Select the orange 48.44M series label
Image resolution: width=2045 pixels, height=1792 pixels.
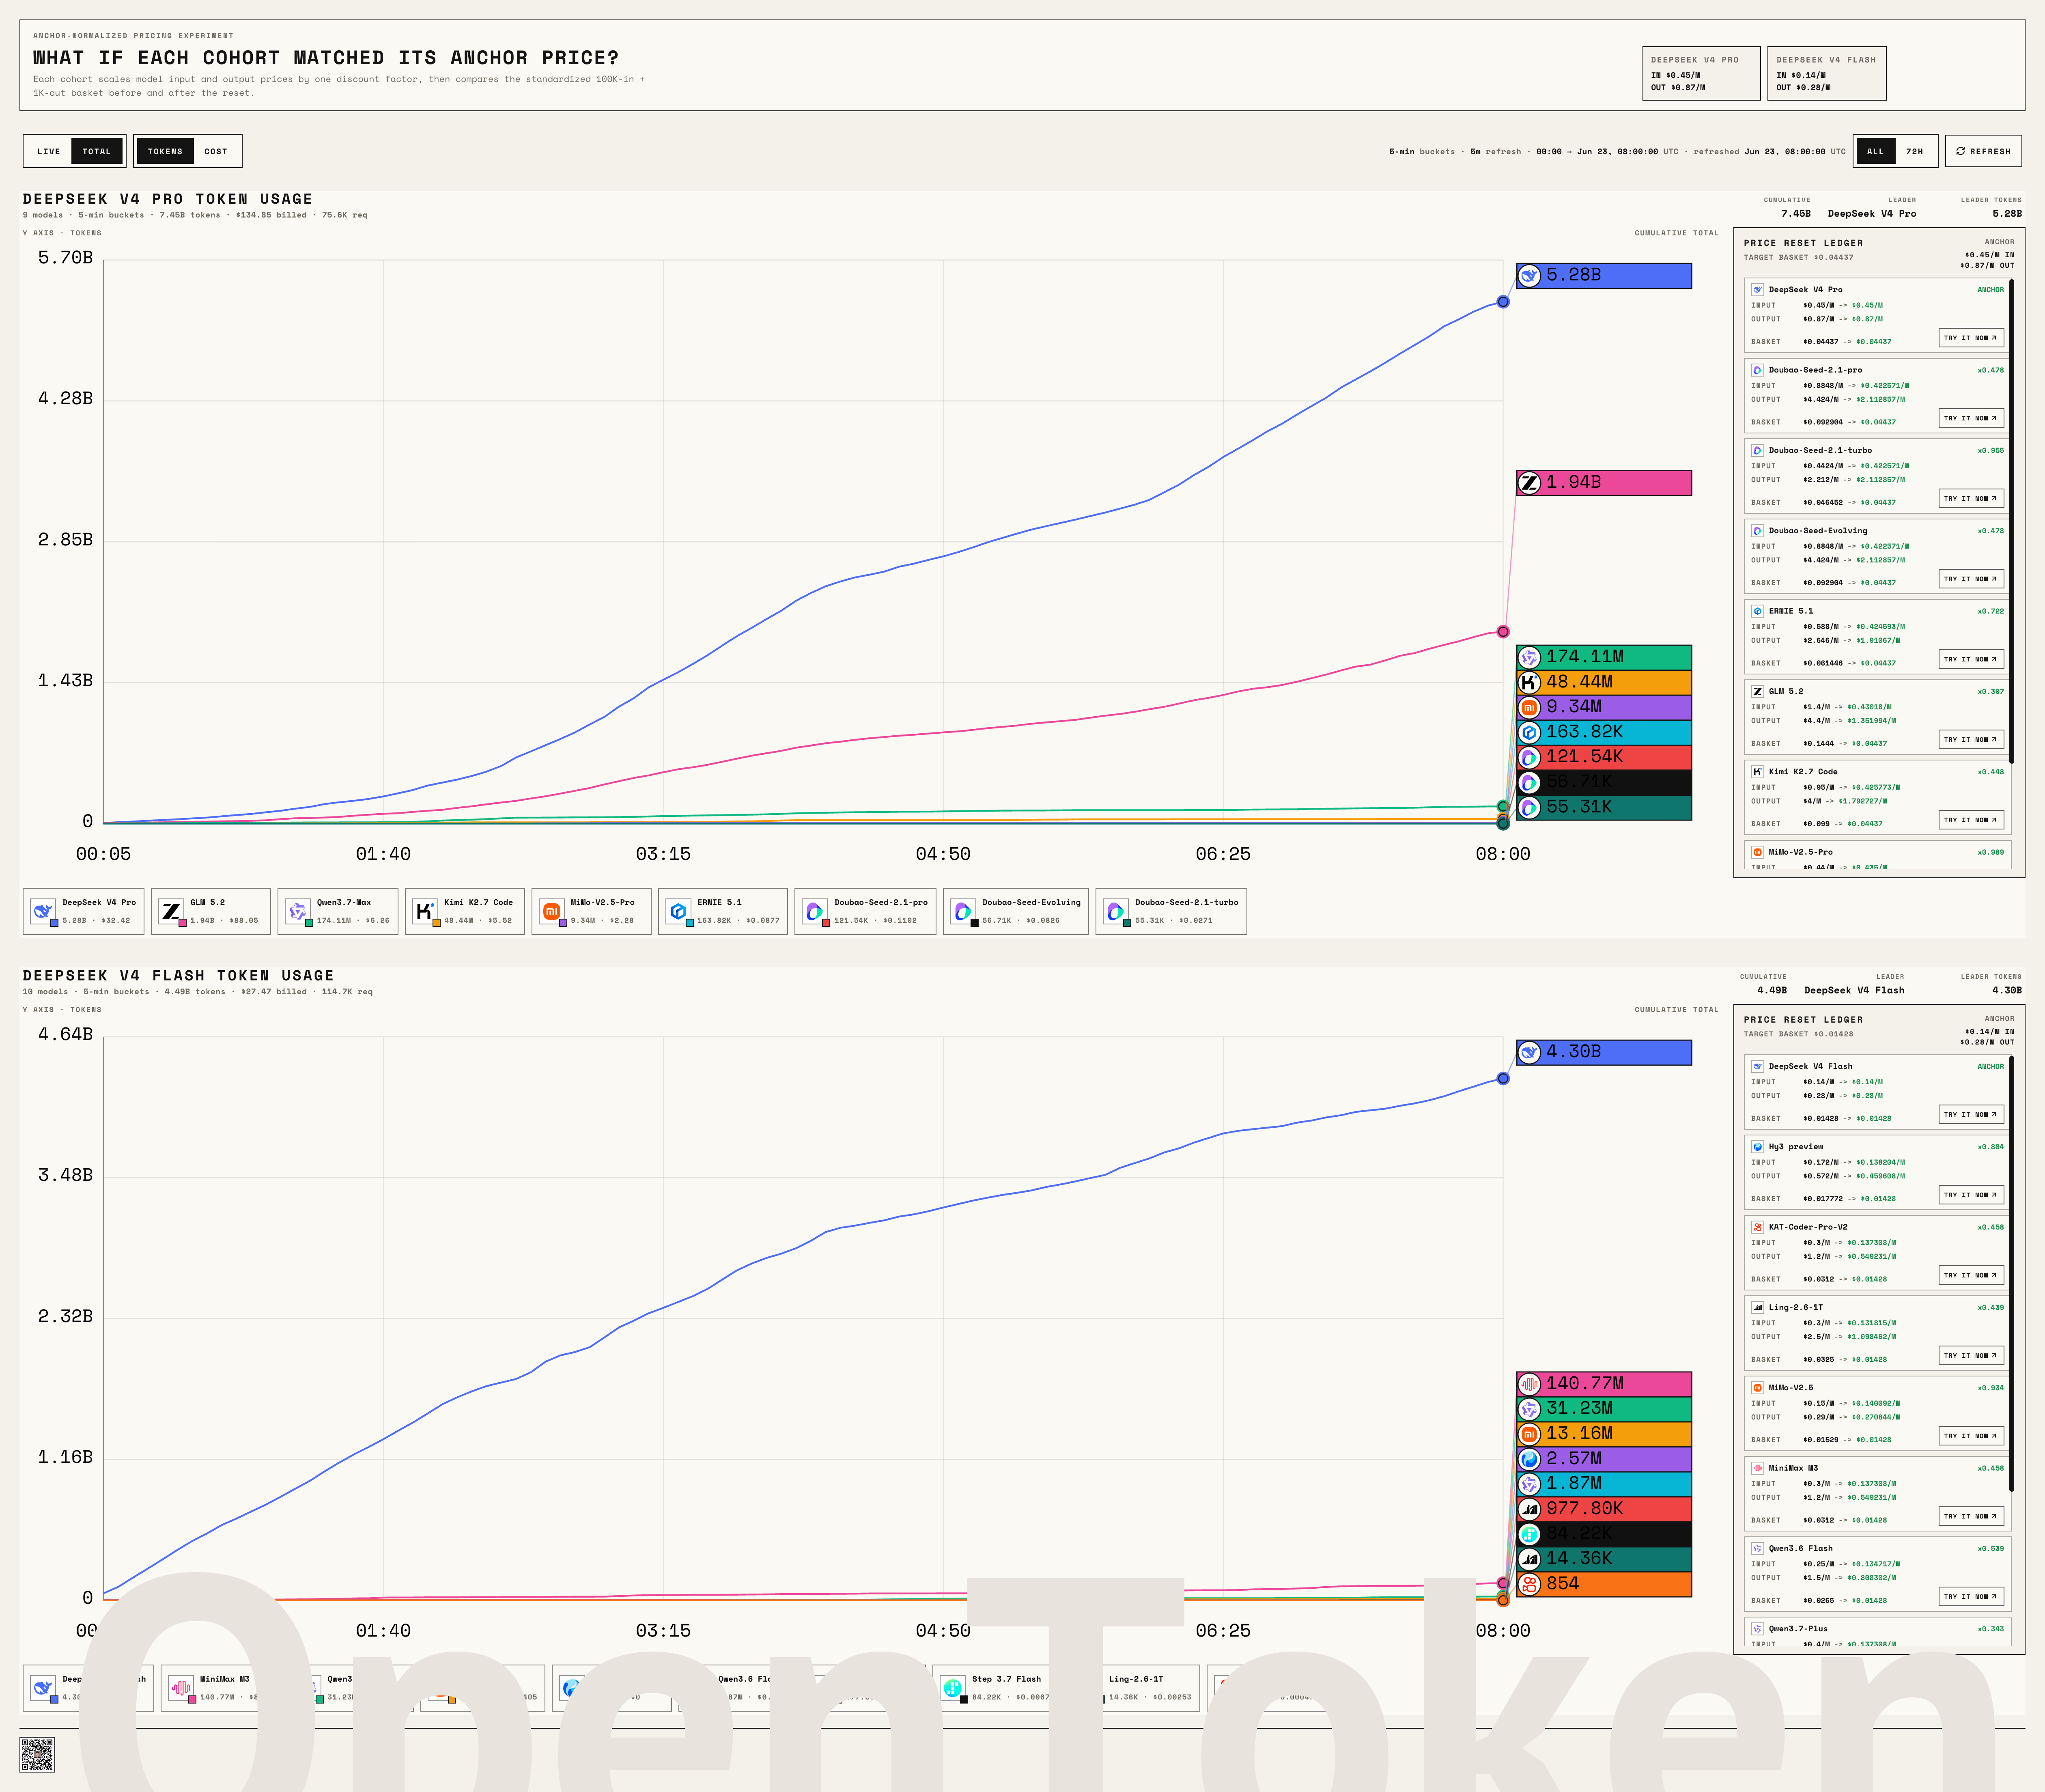(1604, 682)
